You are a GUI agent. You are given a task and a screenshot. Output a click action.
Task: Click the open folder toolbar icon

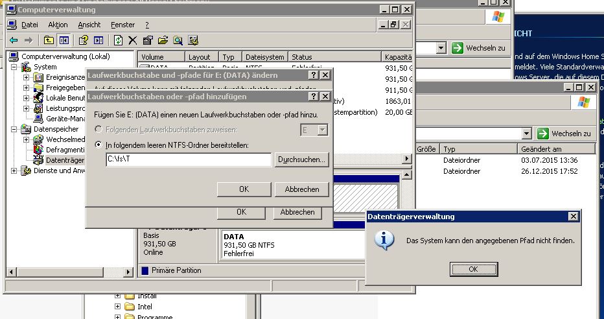(162, 40)
